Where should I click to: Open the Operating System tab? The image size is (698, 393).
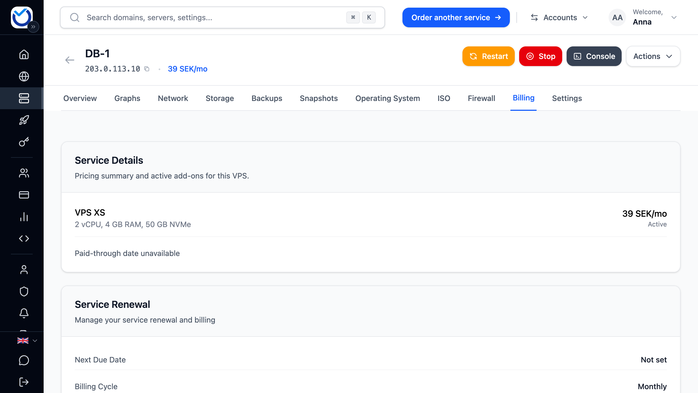387,98
